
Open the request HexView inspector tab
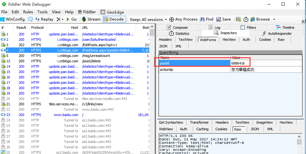tap(229, 40)
